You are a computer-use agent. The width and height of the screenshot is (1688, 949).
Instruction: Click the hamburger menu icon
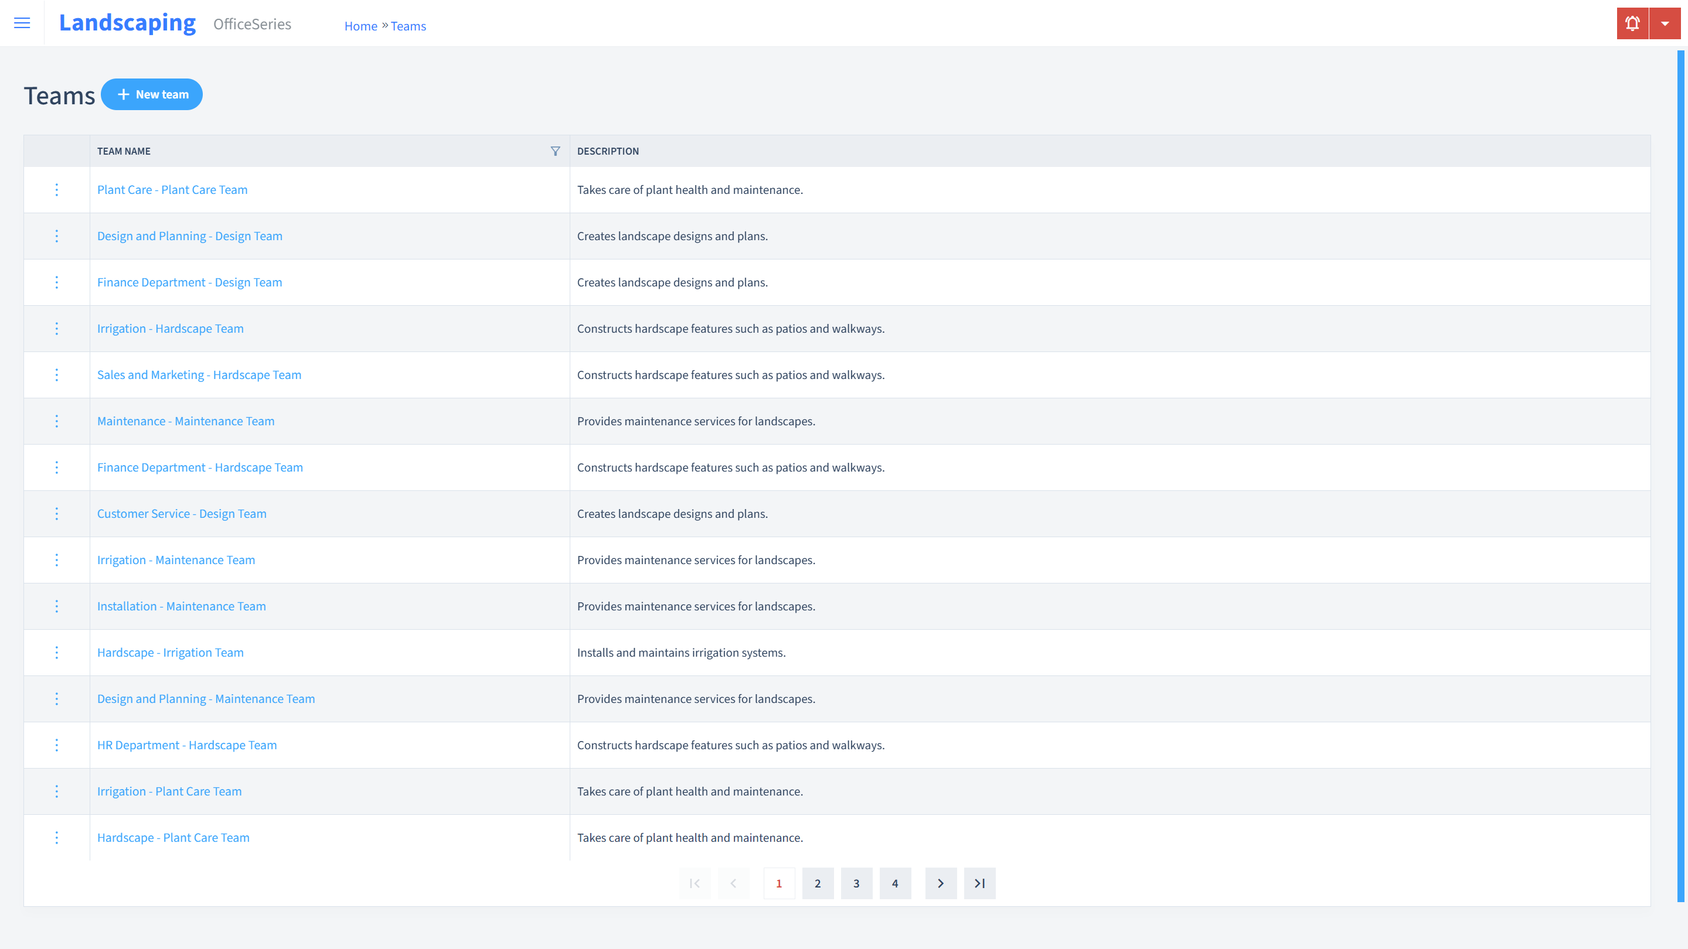tap(22, 23)
